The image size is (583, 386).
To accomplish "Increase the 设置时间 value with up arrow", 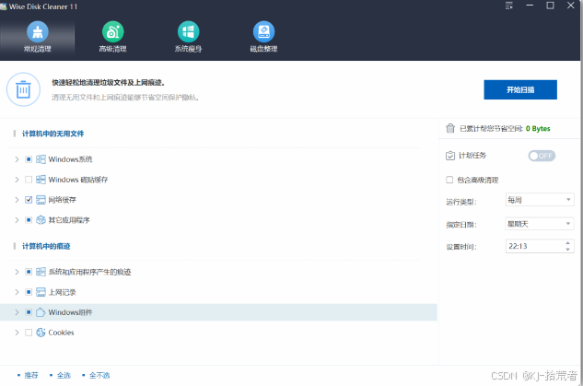I will point(567,243).
